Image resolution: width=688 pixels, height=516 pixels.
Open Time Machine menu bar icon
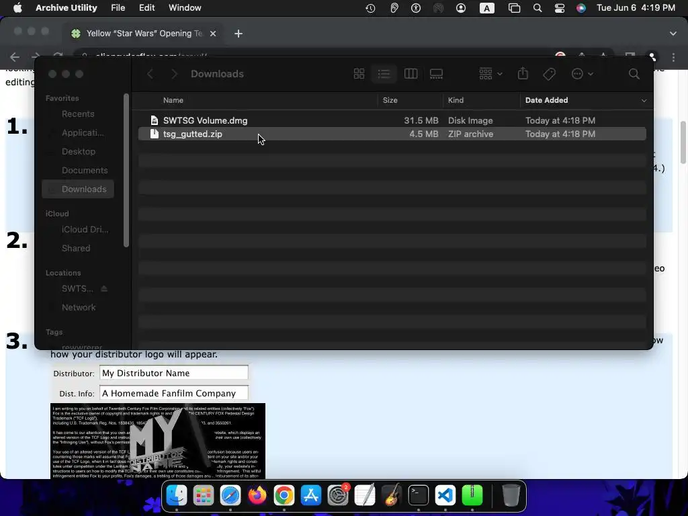[x=370, y=8]
